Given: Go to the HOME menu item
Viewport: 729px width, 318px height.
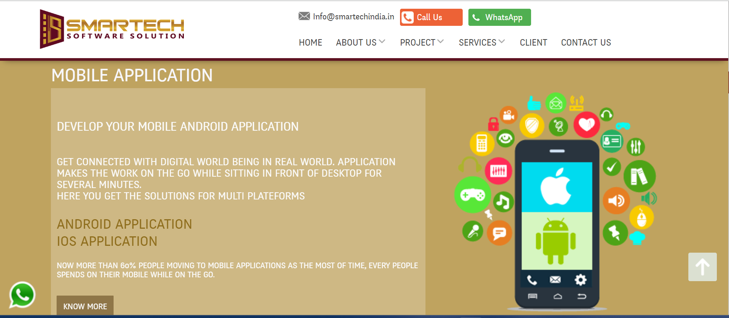Looking at the screenshot, I should [x=310, y=43].
